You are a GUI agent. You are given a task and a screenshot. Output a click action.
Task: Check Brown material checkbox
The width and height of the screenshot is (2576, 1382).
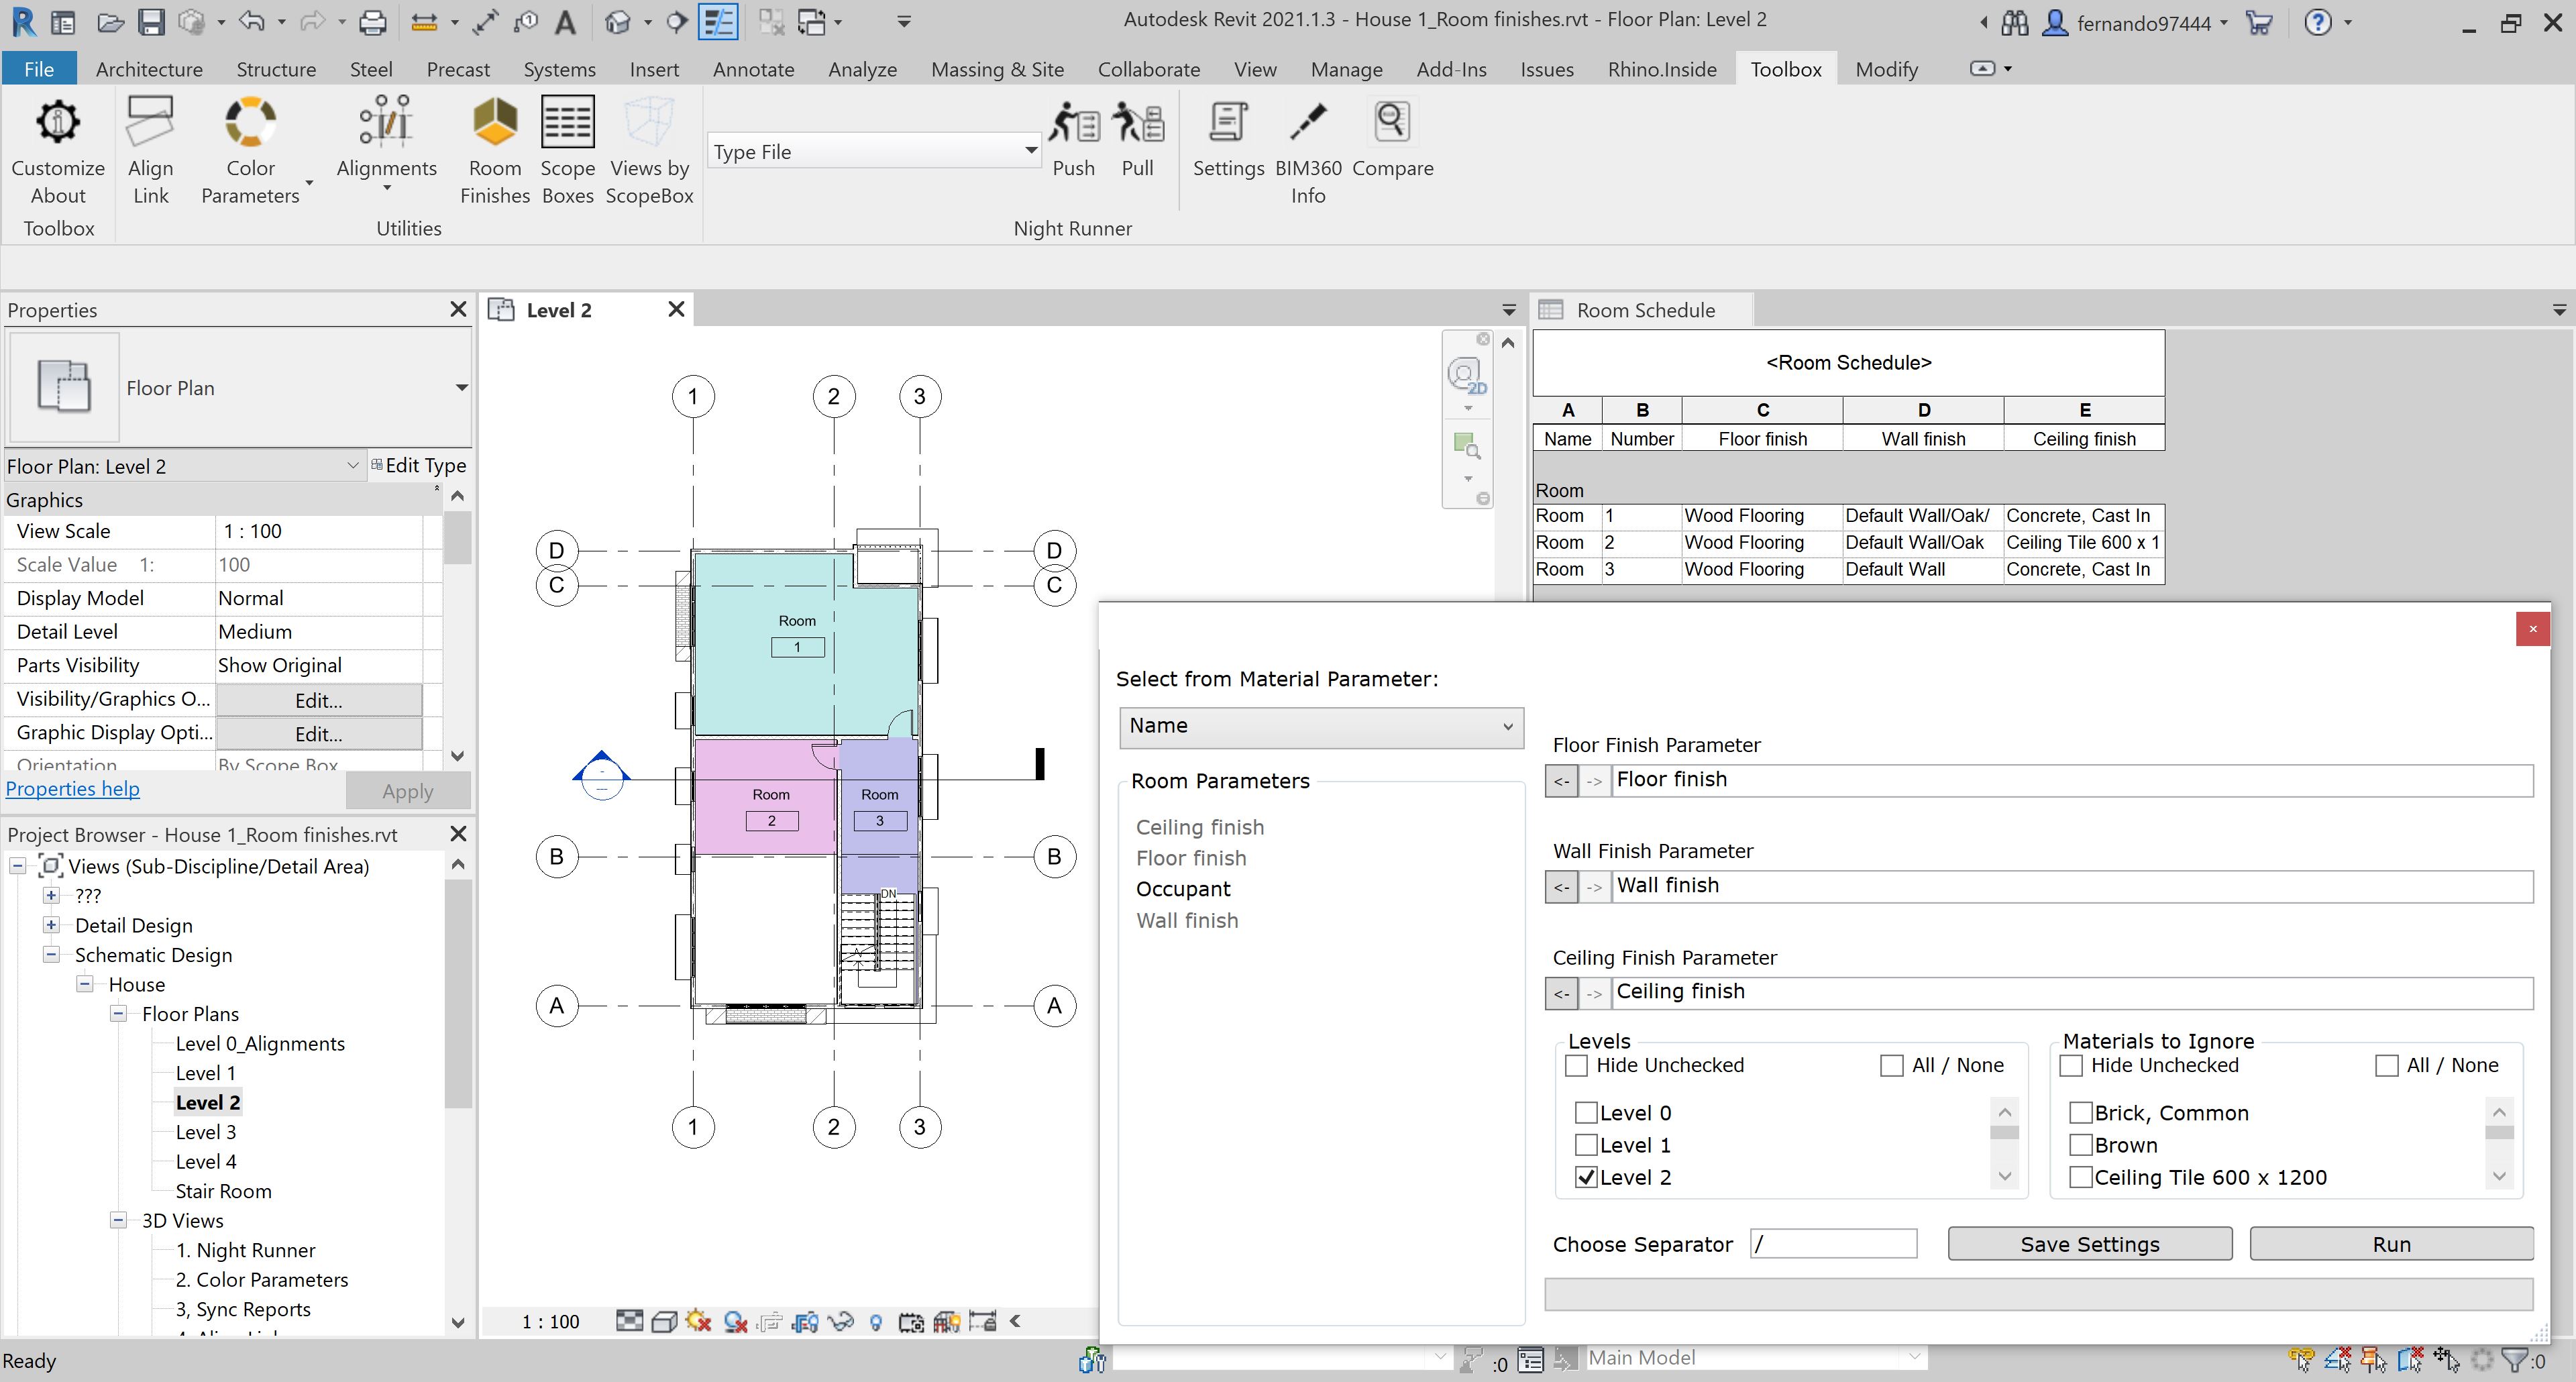(2081, 1145)
